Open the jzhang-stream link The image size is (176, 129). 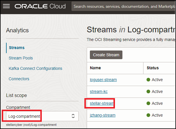tap(103, 115)
